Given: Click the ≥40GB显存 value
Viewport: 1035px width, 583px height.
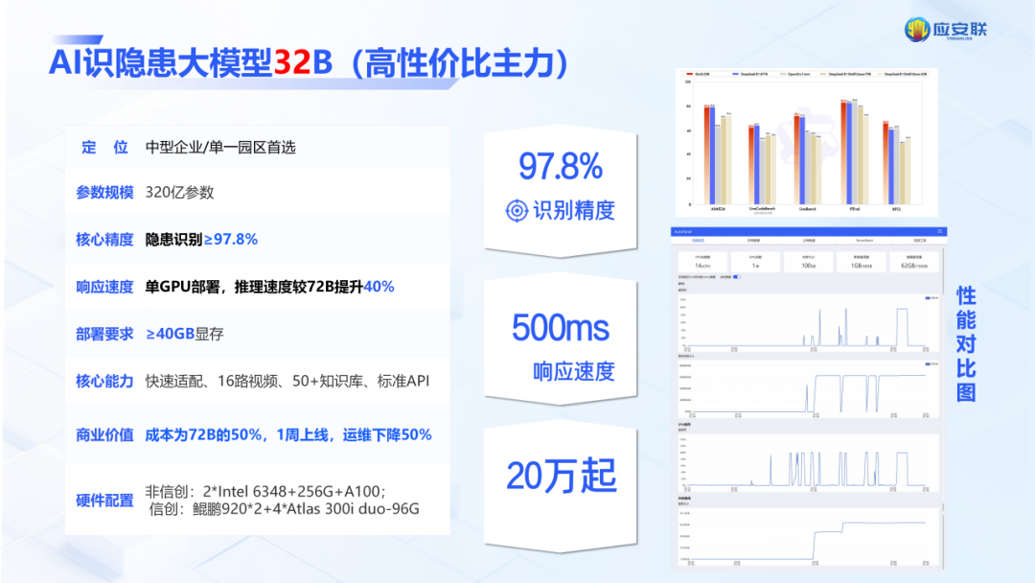Looking at the screenshot, I should coord(185,334).
